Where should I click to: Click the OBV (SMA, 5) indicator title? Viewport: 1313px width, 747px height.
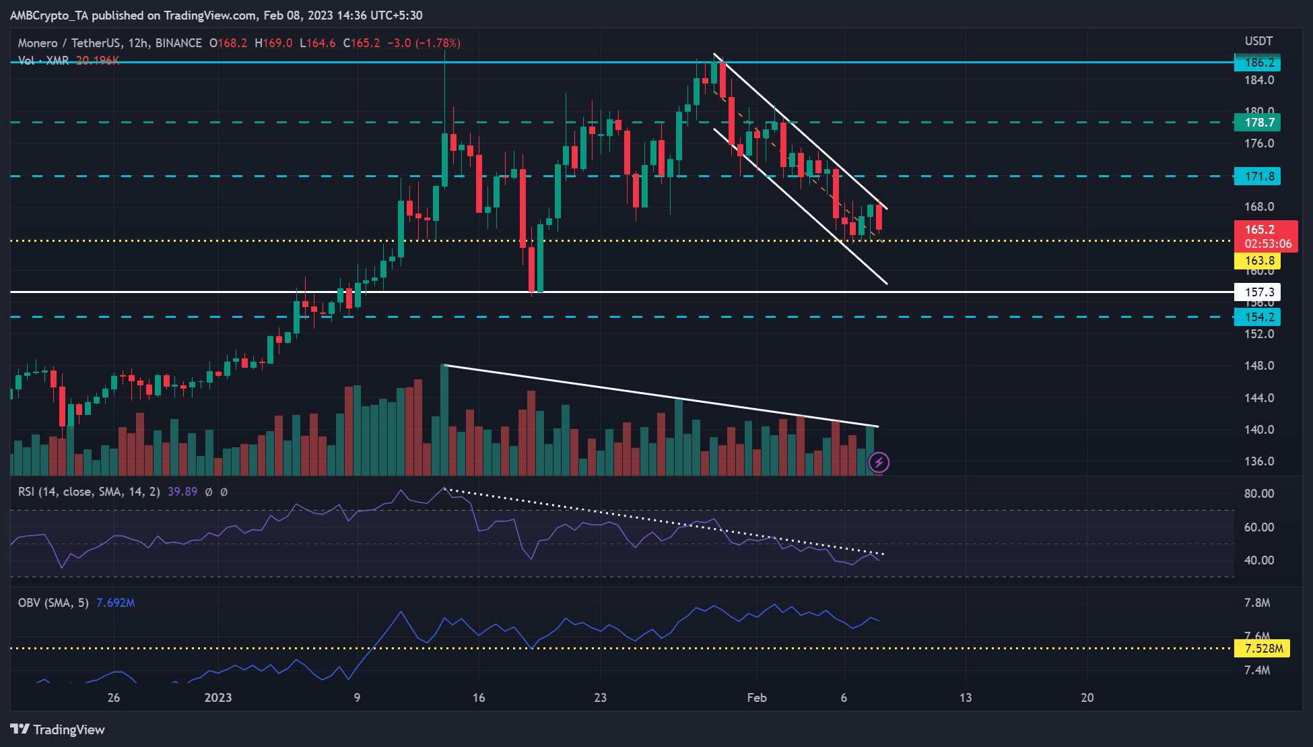click(x=53, y=603)
